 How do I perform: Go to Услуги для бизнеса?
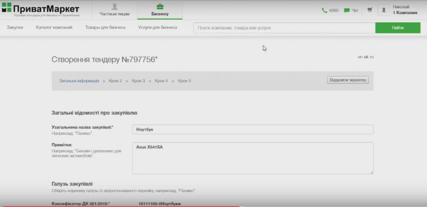click(x=158, y=27)
